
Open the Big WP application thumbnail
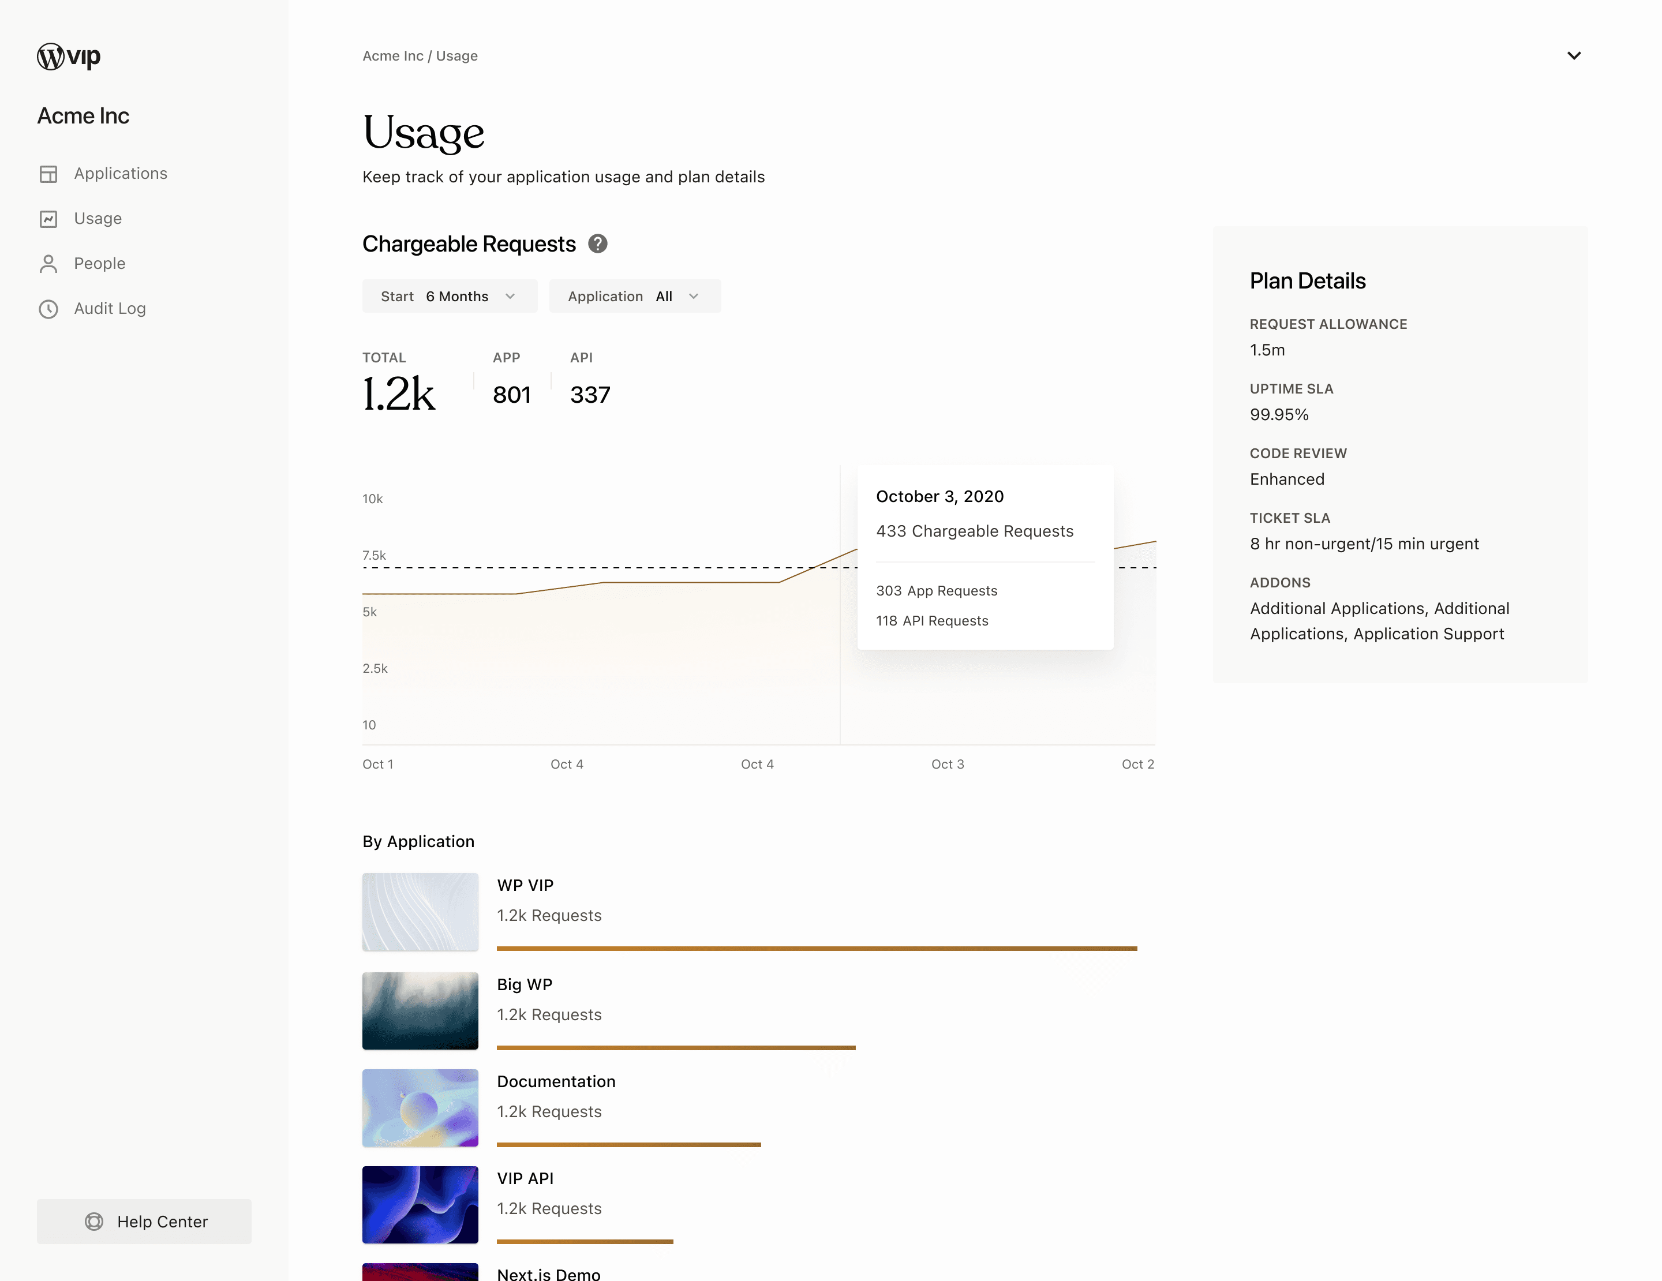[x=420, y=1011]
